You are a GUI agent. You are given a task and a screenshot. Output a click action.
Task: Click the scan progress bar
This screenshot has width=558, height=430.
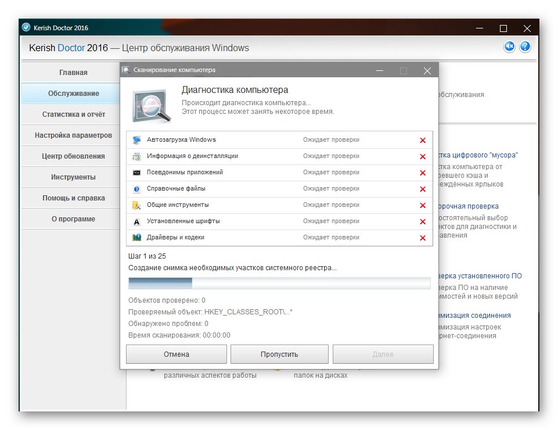[279, 283]
